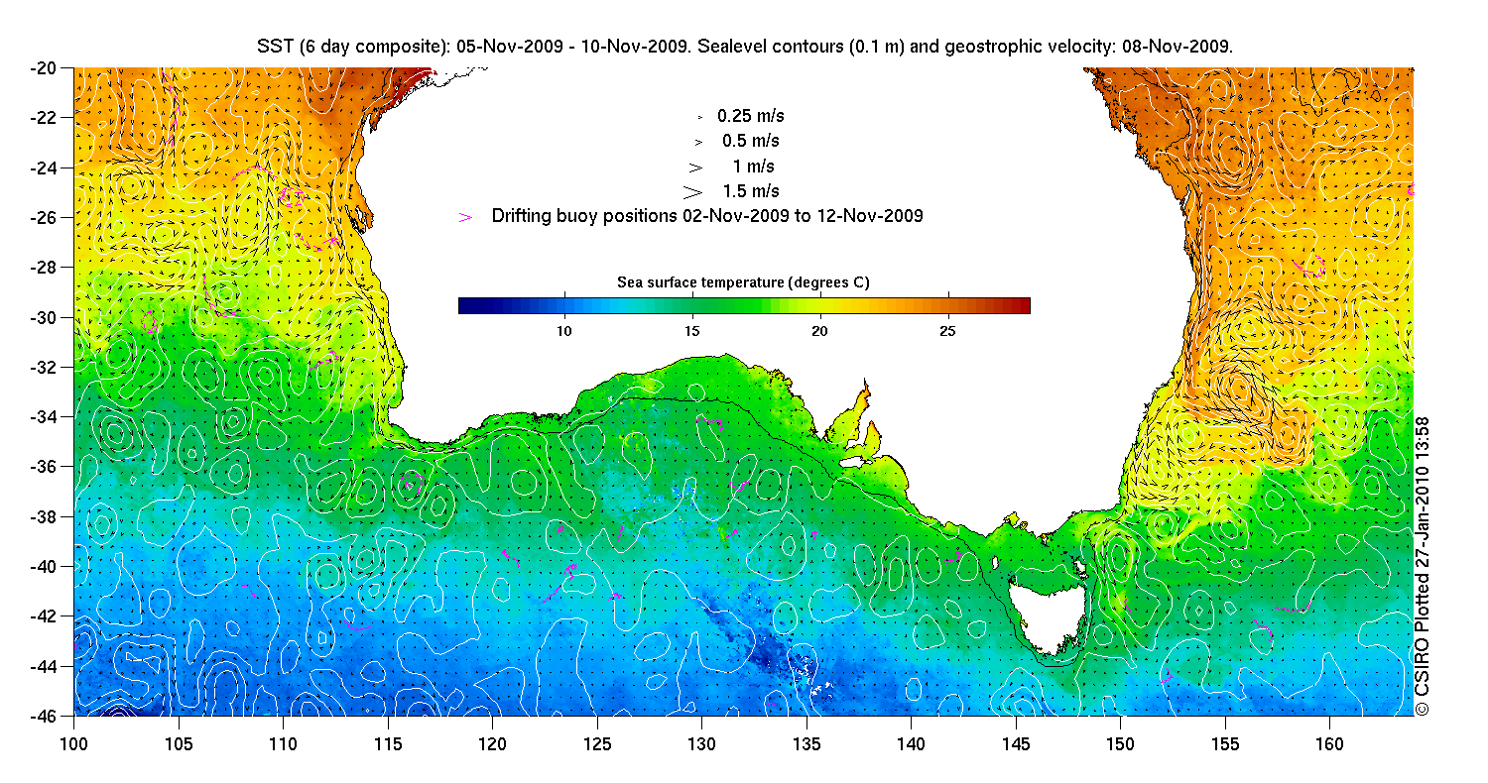Screen dimensions: 1488x783
Task: Click longitude axis label 105
Action: tap(179, 743)
